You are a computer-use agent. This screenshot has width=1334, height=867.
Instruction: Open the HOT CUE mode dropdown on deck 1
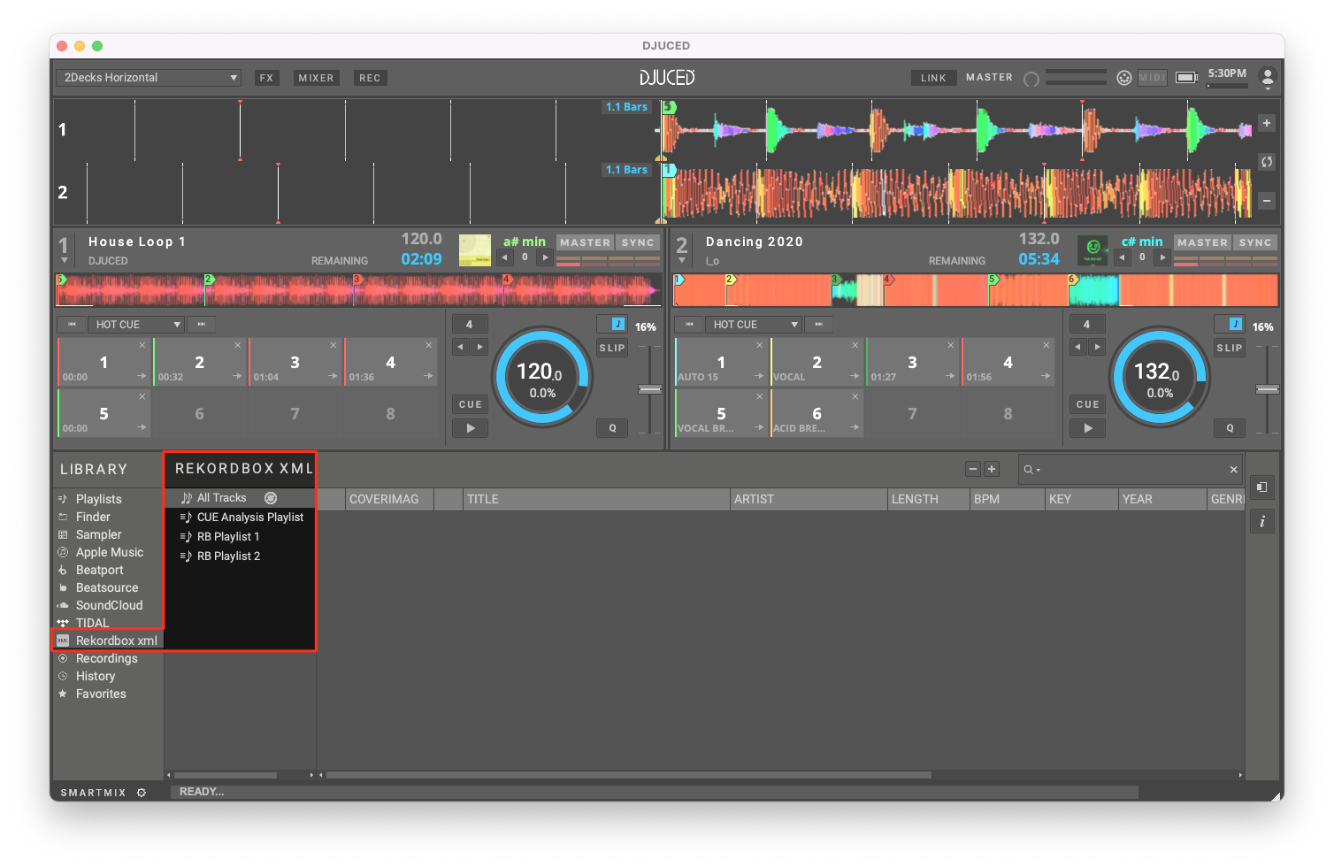click(x=136, y=324)
